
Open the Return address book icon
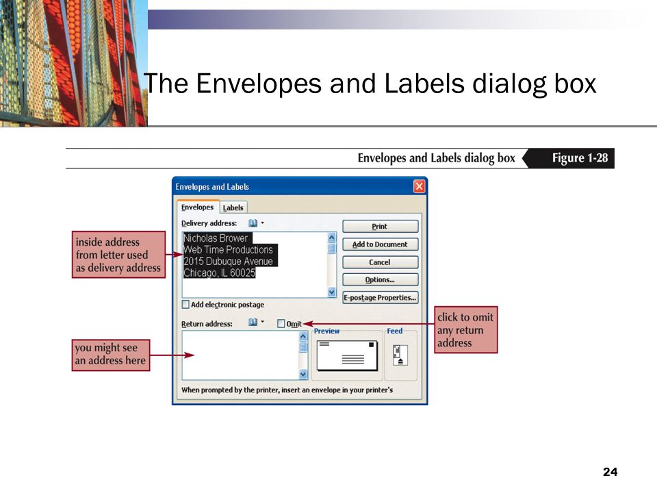tap(253, 322)
